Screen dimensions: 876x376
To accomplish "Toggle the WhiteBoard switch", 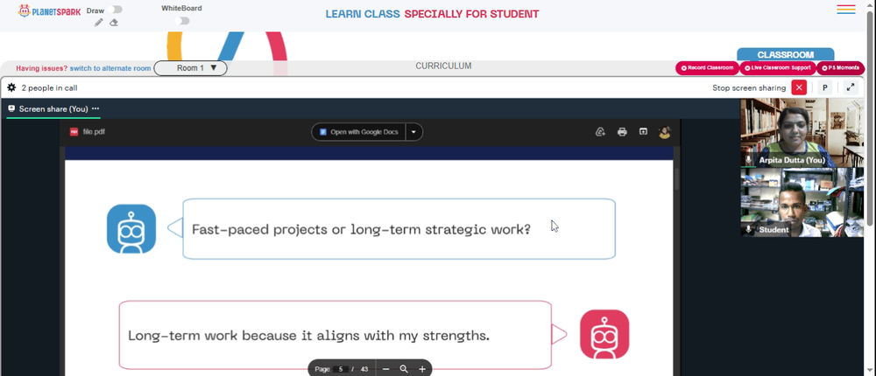I will tap(181, 21).
